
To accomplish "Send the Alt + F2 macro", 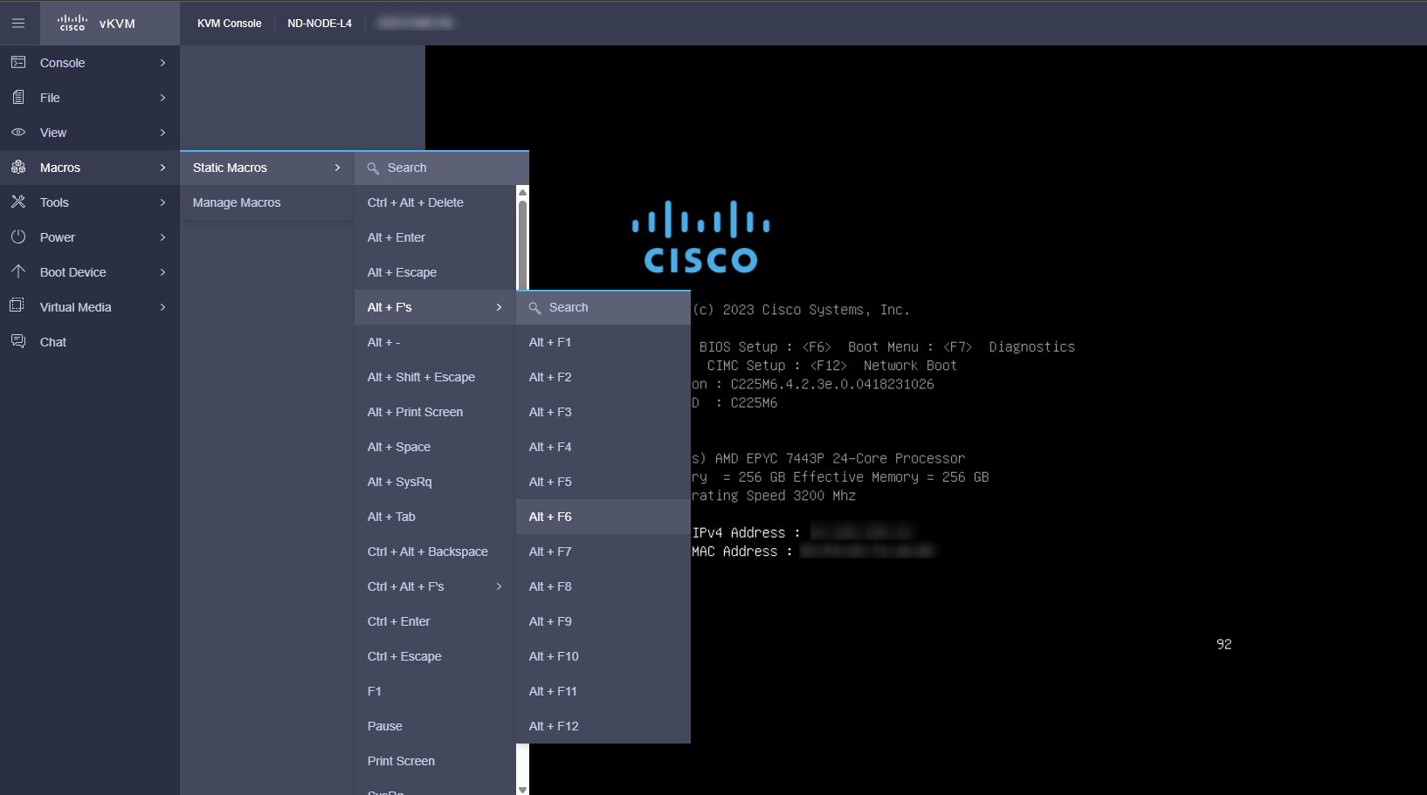I will (x=603, y=377).
